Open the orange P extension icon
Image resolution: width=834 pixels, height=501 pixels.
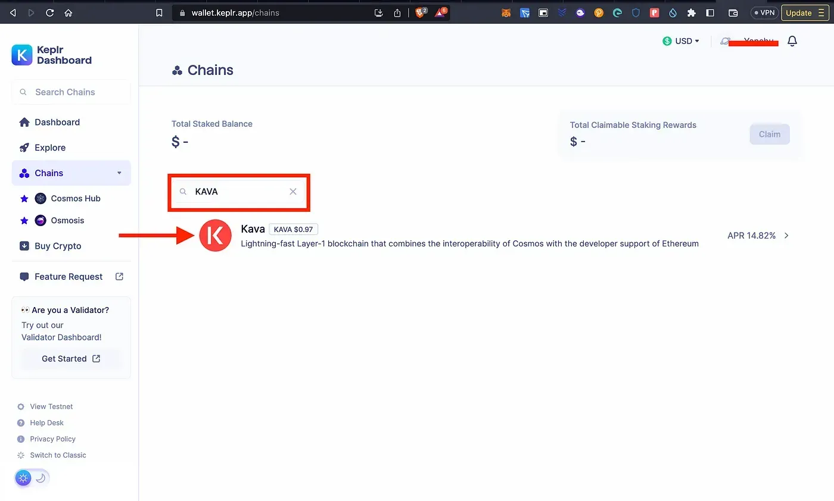click(x=599, y=12)
